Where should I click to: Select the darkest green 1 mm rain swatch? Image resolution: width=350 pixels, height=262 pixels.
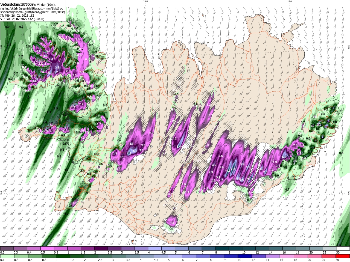coord(63,256)
